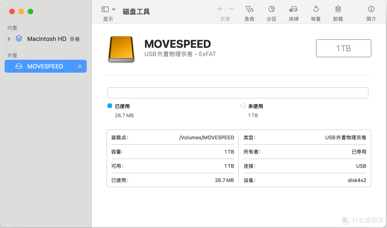Click the disk4s2 device value
387x228 pixels.
coord(357,180)
